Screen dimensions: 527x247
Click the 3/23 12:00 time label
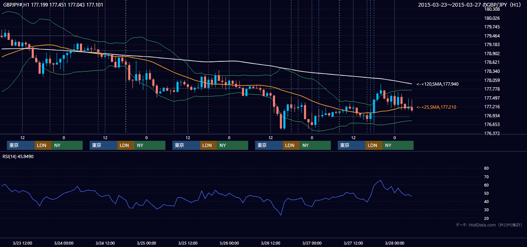[22, 243]
